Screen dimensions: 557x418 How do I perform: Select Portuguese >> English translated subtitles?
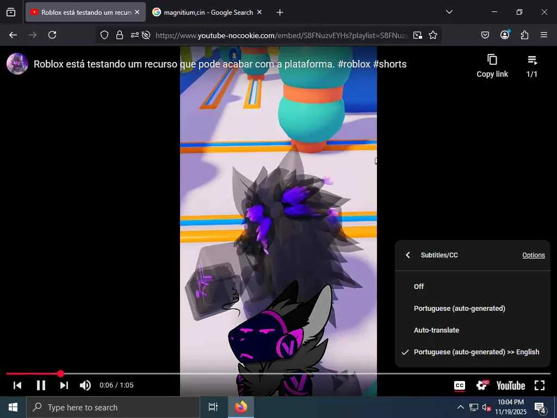coord(473,352)
